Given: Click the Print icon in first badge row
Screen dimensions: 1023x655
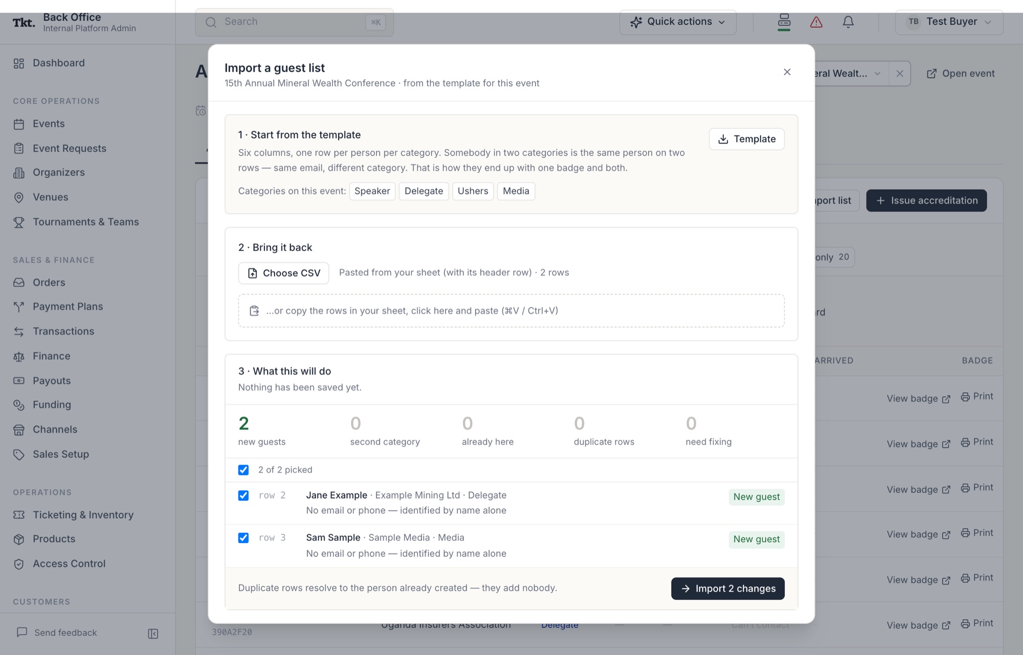Looking at the screenshot, I should coord(965,397).
